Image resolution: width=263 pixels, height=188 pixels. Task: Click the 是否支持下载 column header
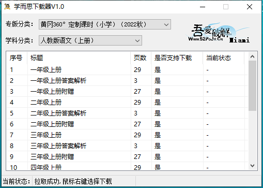click(177, 58)
